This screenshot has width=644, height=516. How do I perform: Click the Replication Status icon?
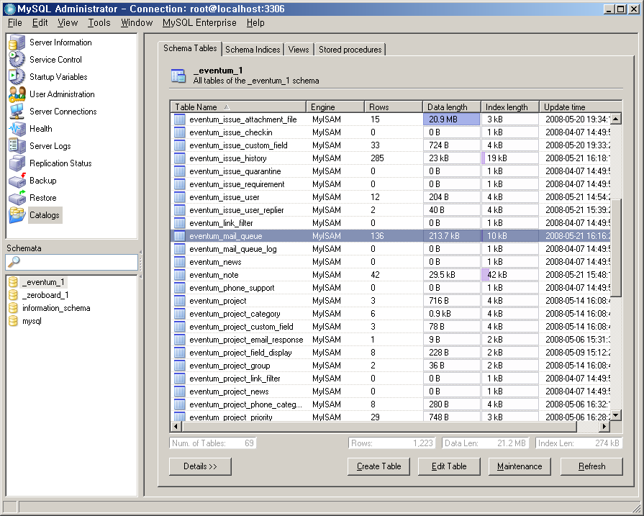click(x=17, y=163)
